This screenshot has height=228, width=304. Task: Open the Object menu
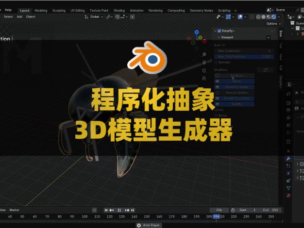[31, 17]
